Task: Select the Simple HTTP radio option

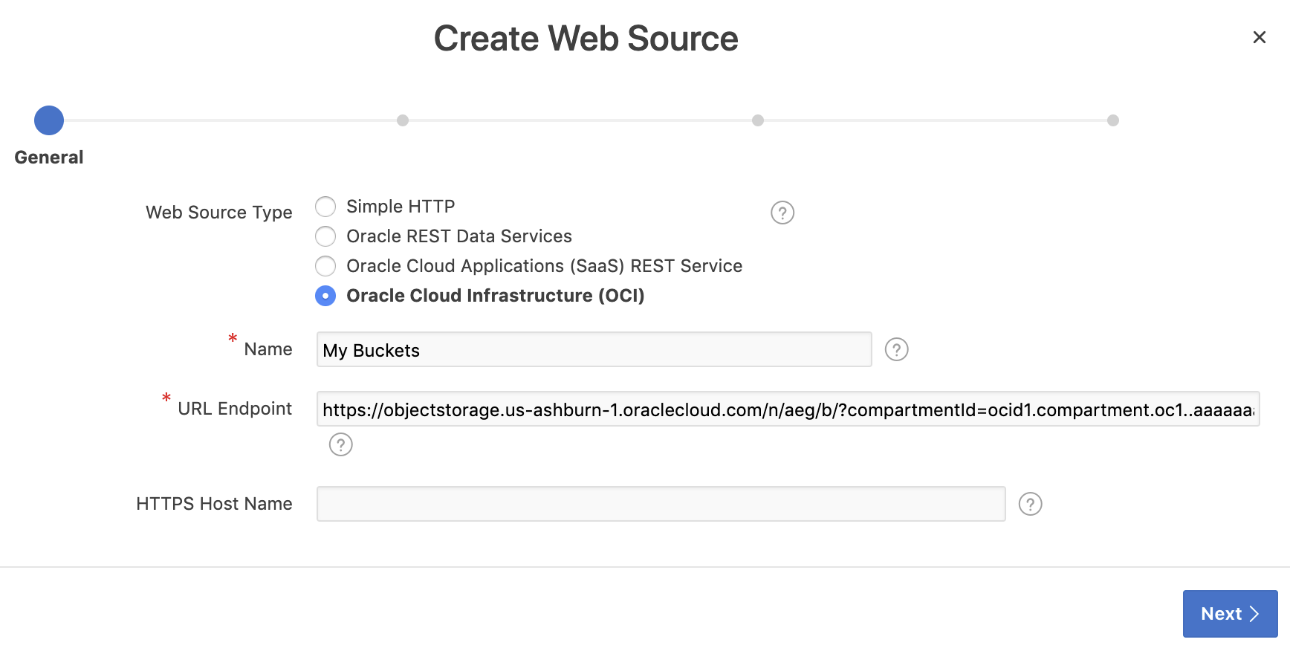Action: point(325,207)
